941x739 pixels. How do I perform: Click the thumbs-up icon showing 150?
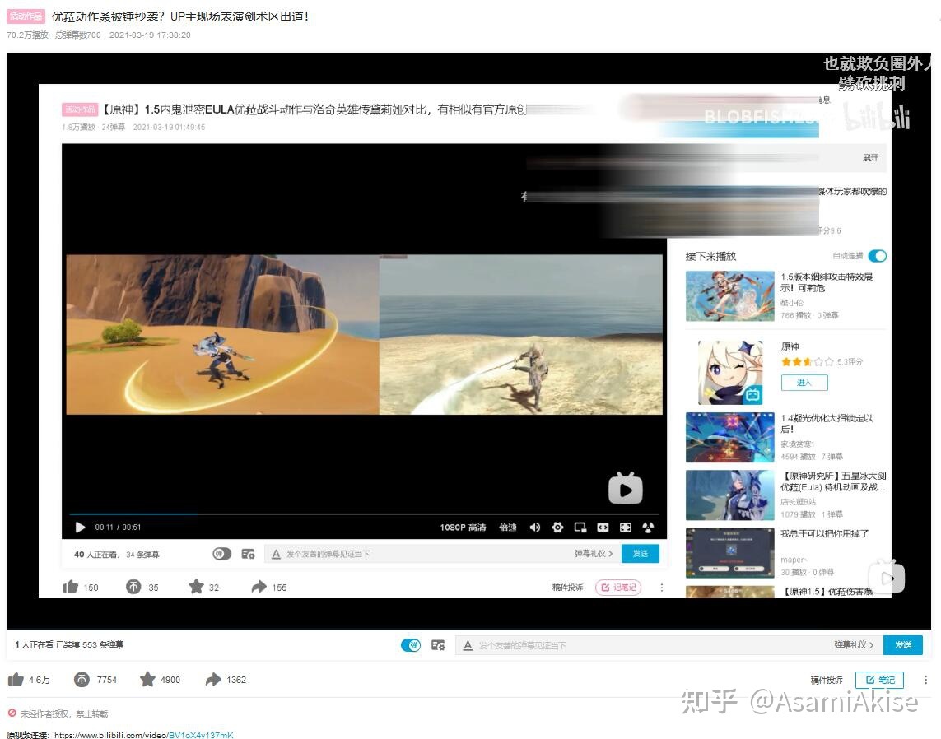click(x=71, y=587)
